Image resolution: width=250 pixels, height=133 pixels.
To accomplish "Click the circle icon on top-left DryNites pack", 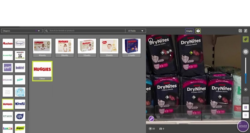I will coord(150,40).
